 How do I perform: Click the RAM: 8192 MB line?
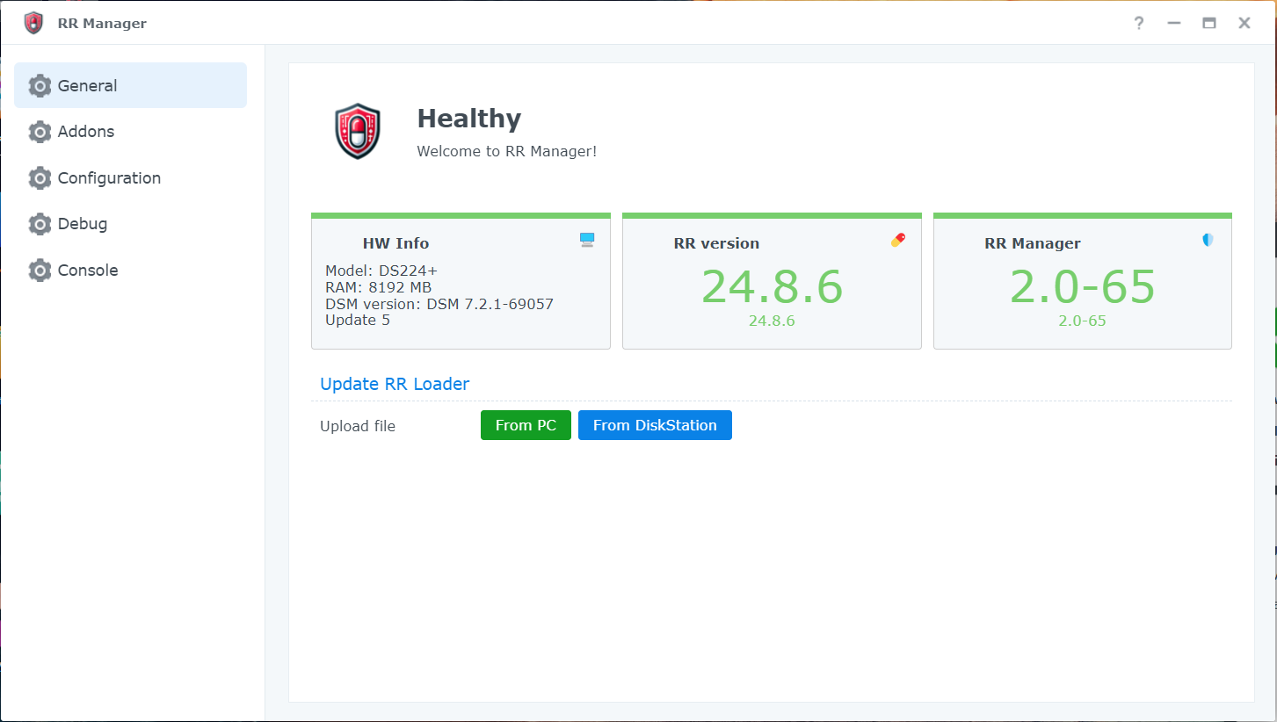click(378, 287)
